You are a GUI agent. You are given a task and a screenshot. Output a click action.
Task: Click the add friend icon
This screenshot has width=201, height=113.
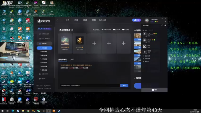coord(165,26)
